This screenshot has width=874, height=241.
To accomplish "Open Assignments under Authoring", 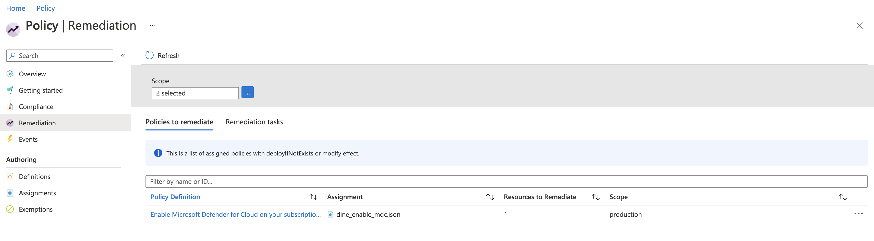I will tap(37, 193).
